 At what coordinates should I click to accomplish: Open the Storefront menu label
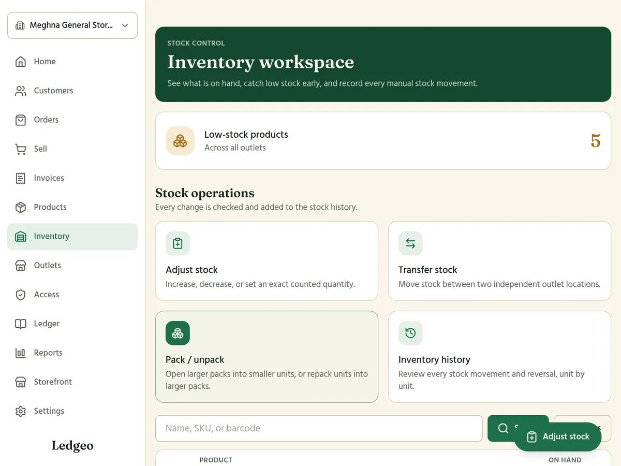click(x=53, y=382)
